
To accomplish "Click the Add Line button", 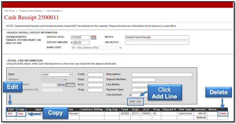I will 135,101.
